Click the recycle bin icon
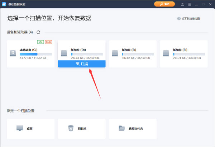215x147 pixels. pyautogui.click(x=71, y=128)
